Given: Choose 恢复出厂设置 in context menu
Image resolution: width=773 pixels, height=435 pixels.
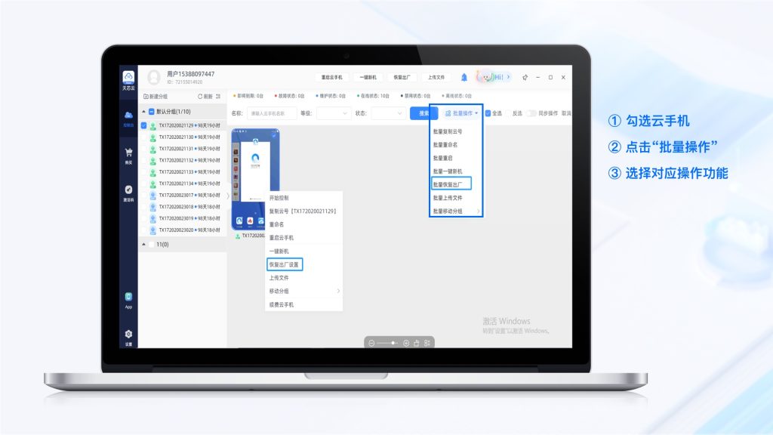Looking at the screenshot, I should (x=284, y=264).
